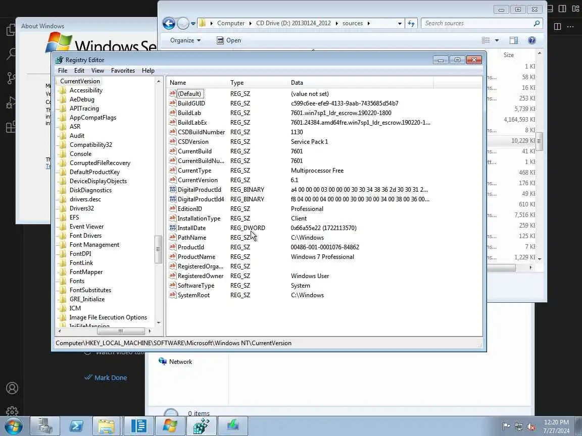Select the RegisteredOwner value name
The width and height of the screenshot is (582, 436).
point(201,276)
